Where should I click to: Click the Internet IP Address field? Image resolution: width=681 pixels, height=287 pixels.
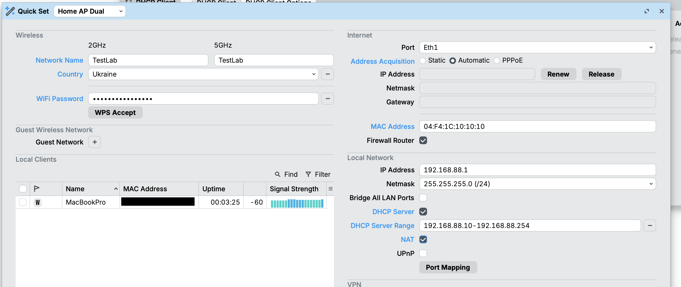pyautogui.click(x=477, y=74)
